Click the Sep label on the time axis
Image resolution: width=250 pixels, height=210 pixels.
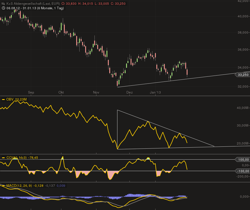[31, 92]
